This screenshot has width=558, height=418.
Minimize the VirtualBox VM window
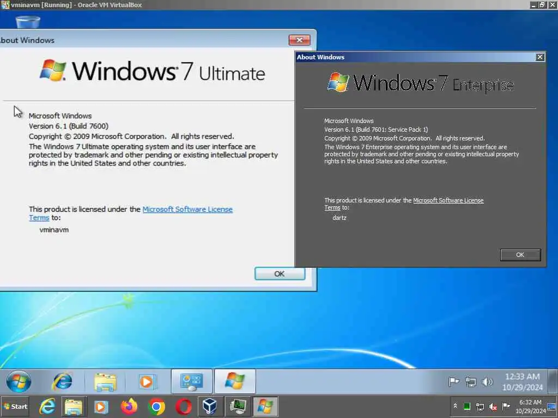(533, 5)
